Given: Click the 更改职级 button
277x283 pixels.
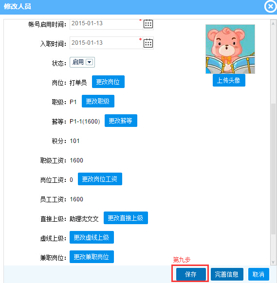Looking at the screenshot, I should 98,101.
